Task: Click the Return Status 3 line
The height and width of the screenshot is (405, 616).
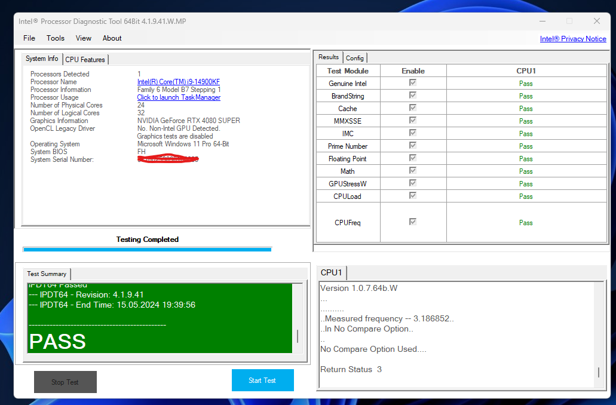Action: pyautogui.click(x=351, y=369)
